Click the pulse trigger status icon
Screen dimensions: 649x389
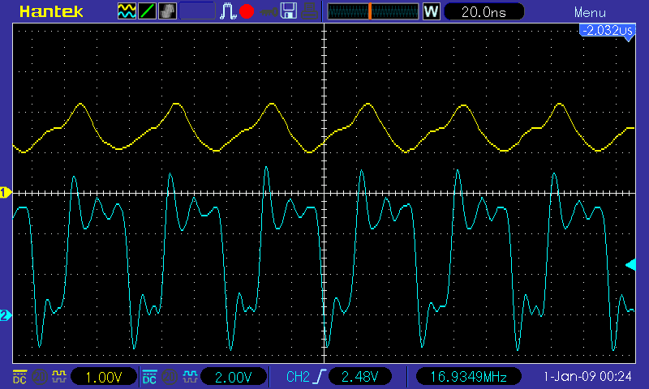[228, 11]
